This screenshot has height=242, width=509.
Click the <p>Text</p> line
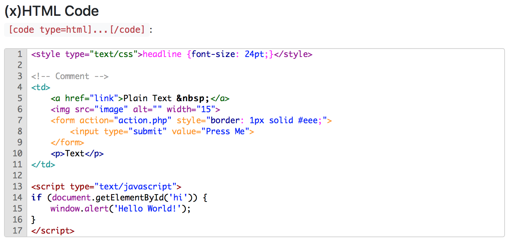(77, 154)
